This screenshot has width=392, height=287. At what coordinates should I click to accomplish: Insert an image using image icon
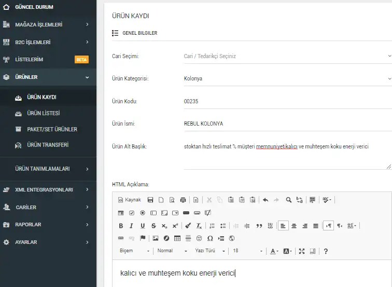156,238
